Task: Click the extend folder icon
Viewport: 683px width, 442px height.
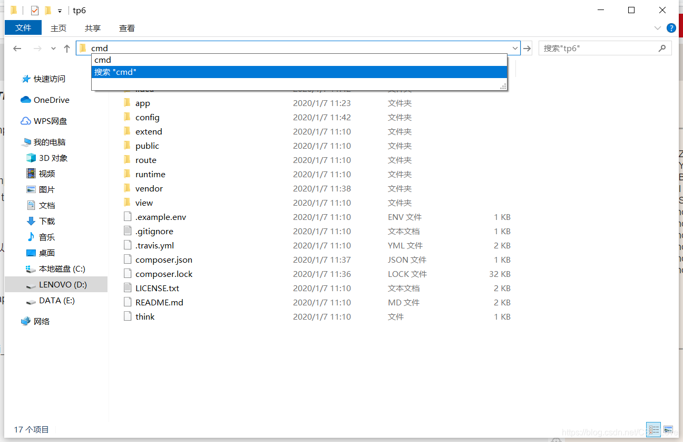Action: (x=126, y=131)
